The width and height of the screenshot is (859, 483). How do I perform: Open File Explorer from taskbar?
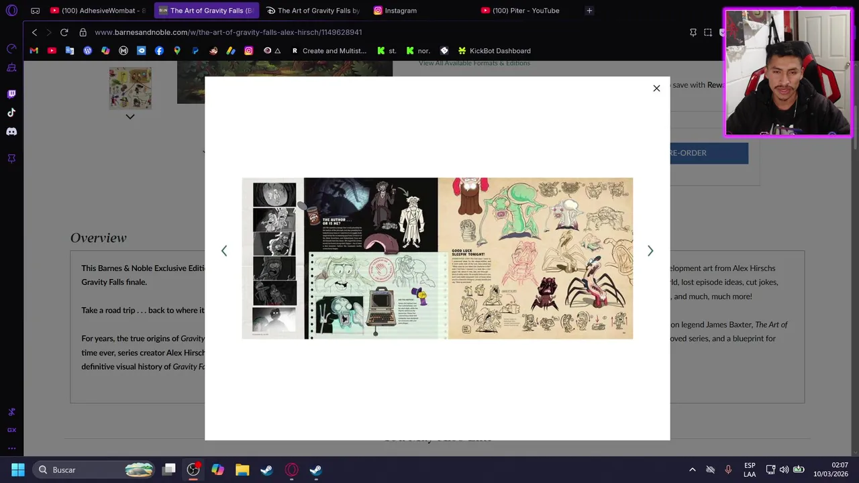[x=242, y=470]
